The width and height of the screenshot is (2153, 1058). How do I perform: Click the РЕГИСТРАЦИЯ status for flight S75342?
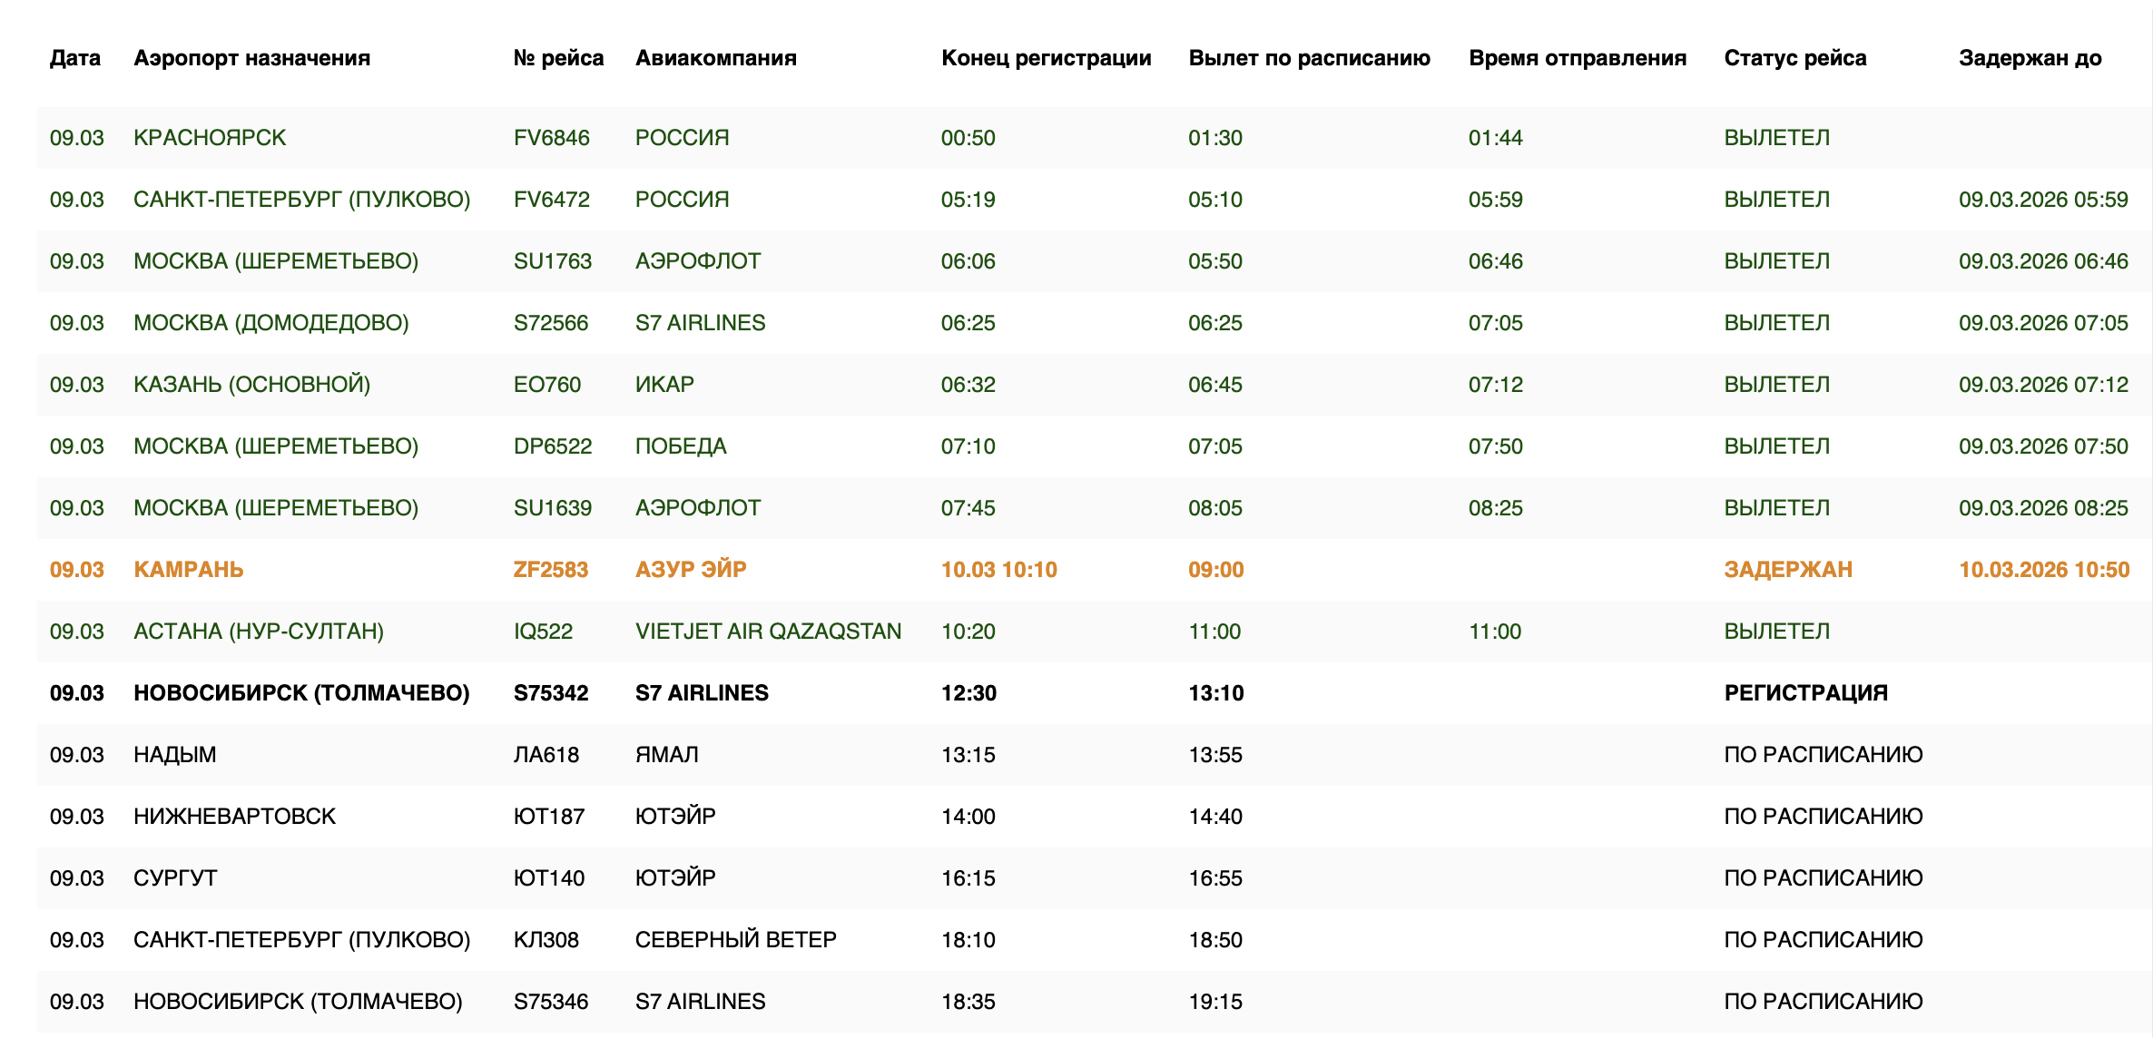click(1805, 693)
